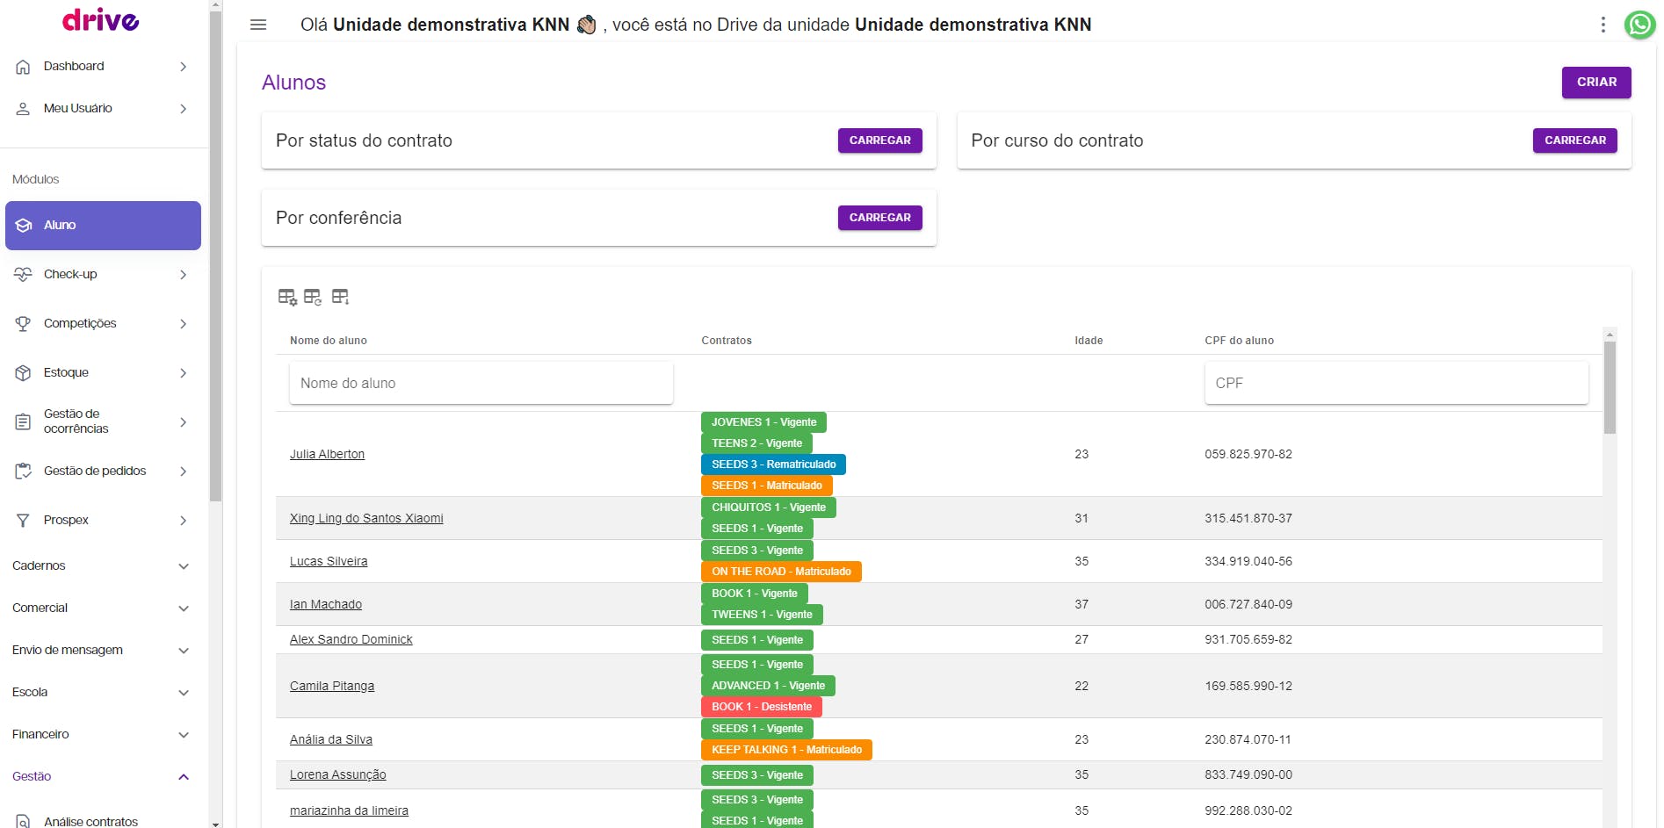Sort by Nome do aluno column header
Image resolution: width=1664 pixels, height=828 pixels.
pyautogui.click(x=329, y=341)
